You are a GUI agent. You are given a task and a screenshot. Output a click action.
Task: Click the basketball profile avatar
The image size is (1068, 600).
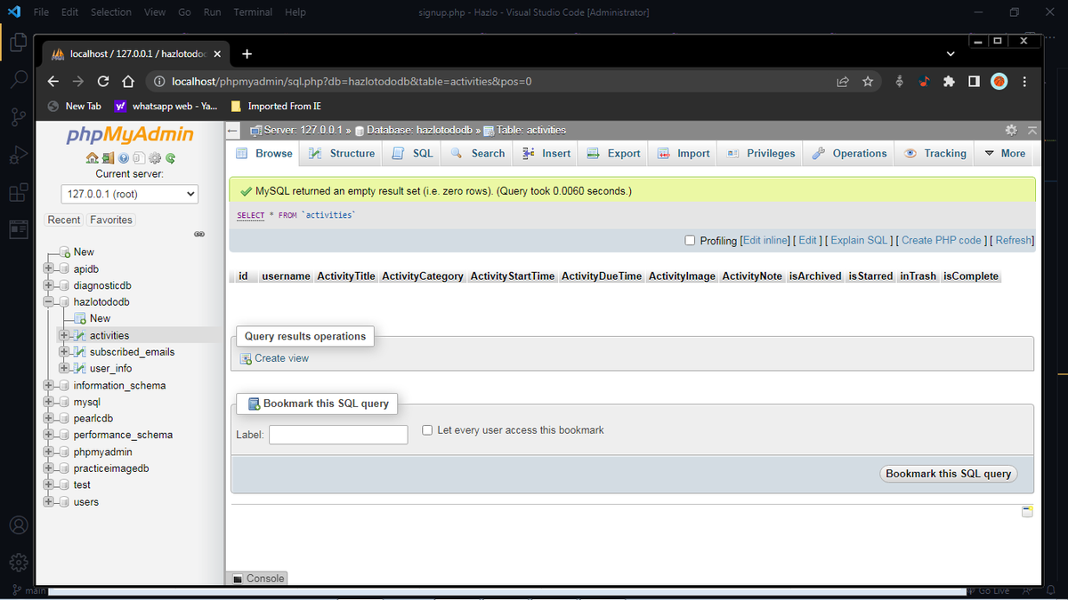click(999, 81)
